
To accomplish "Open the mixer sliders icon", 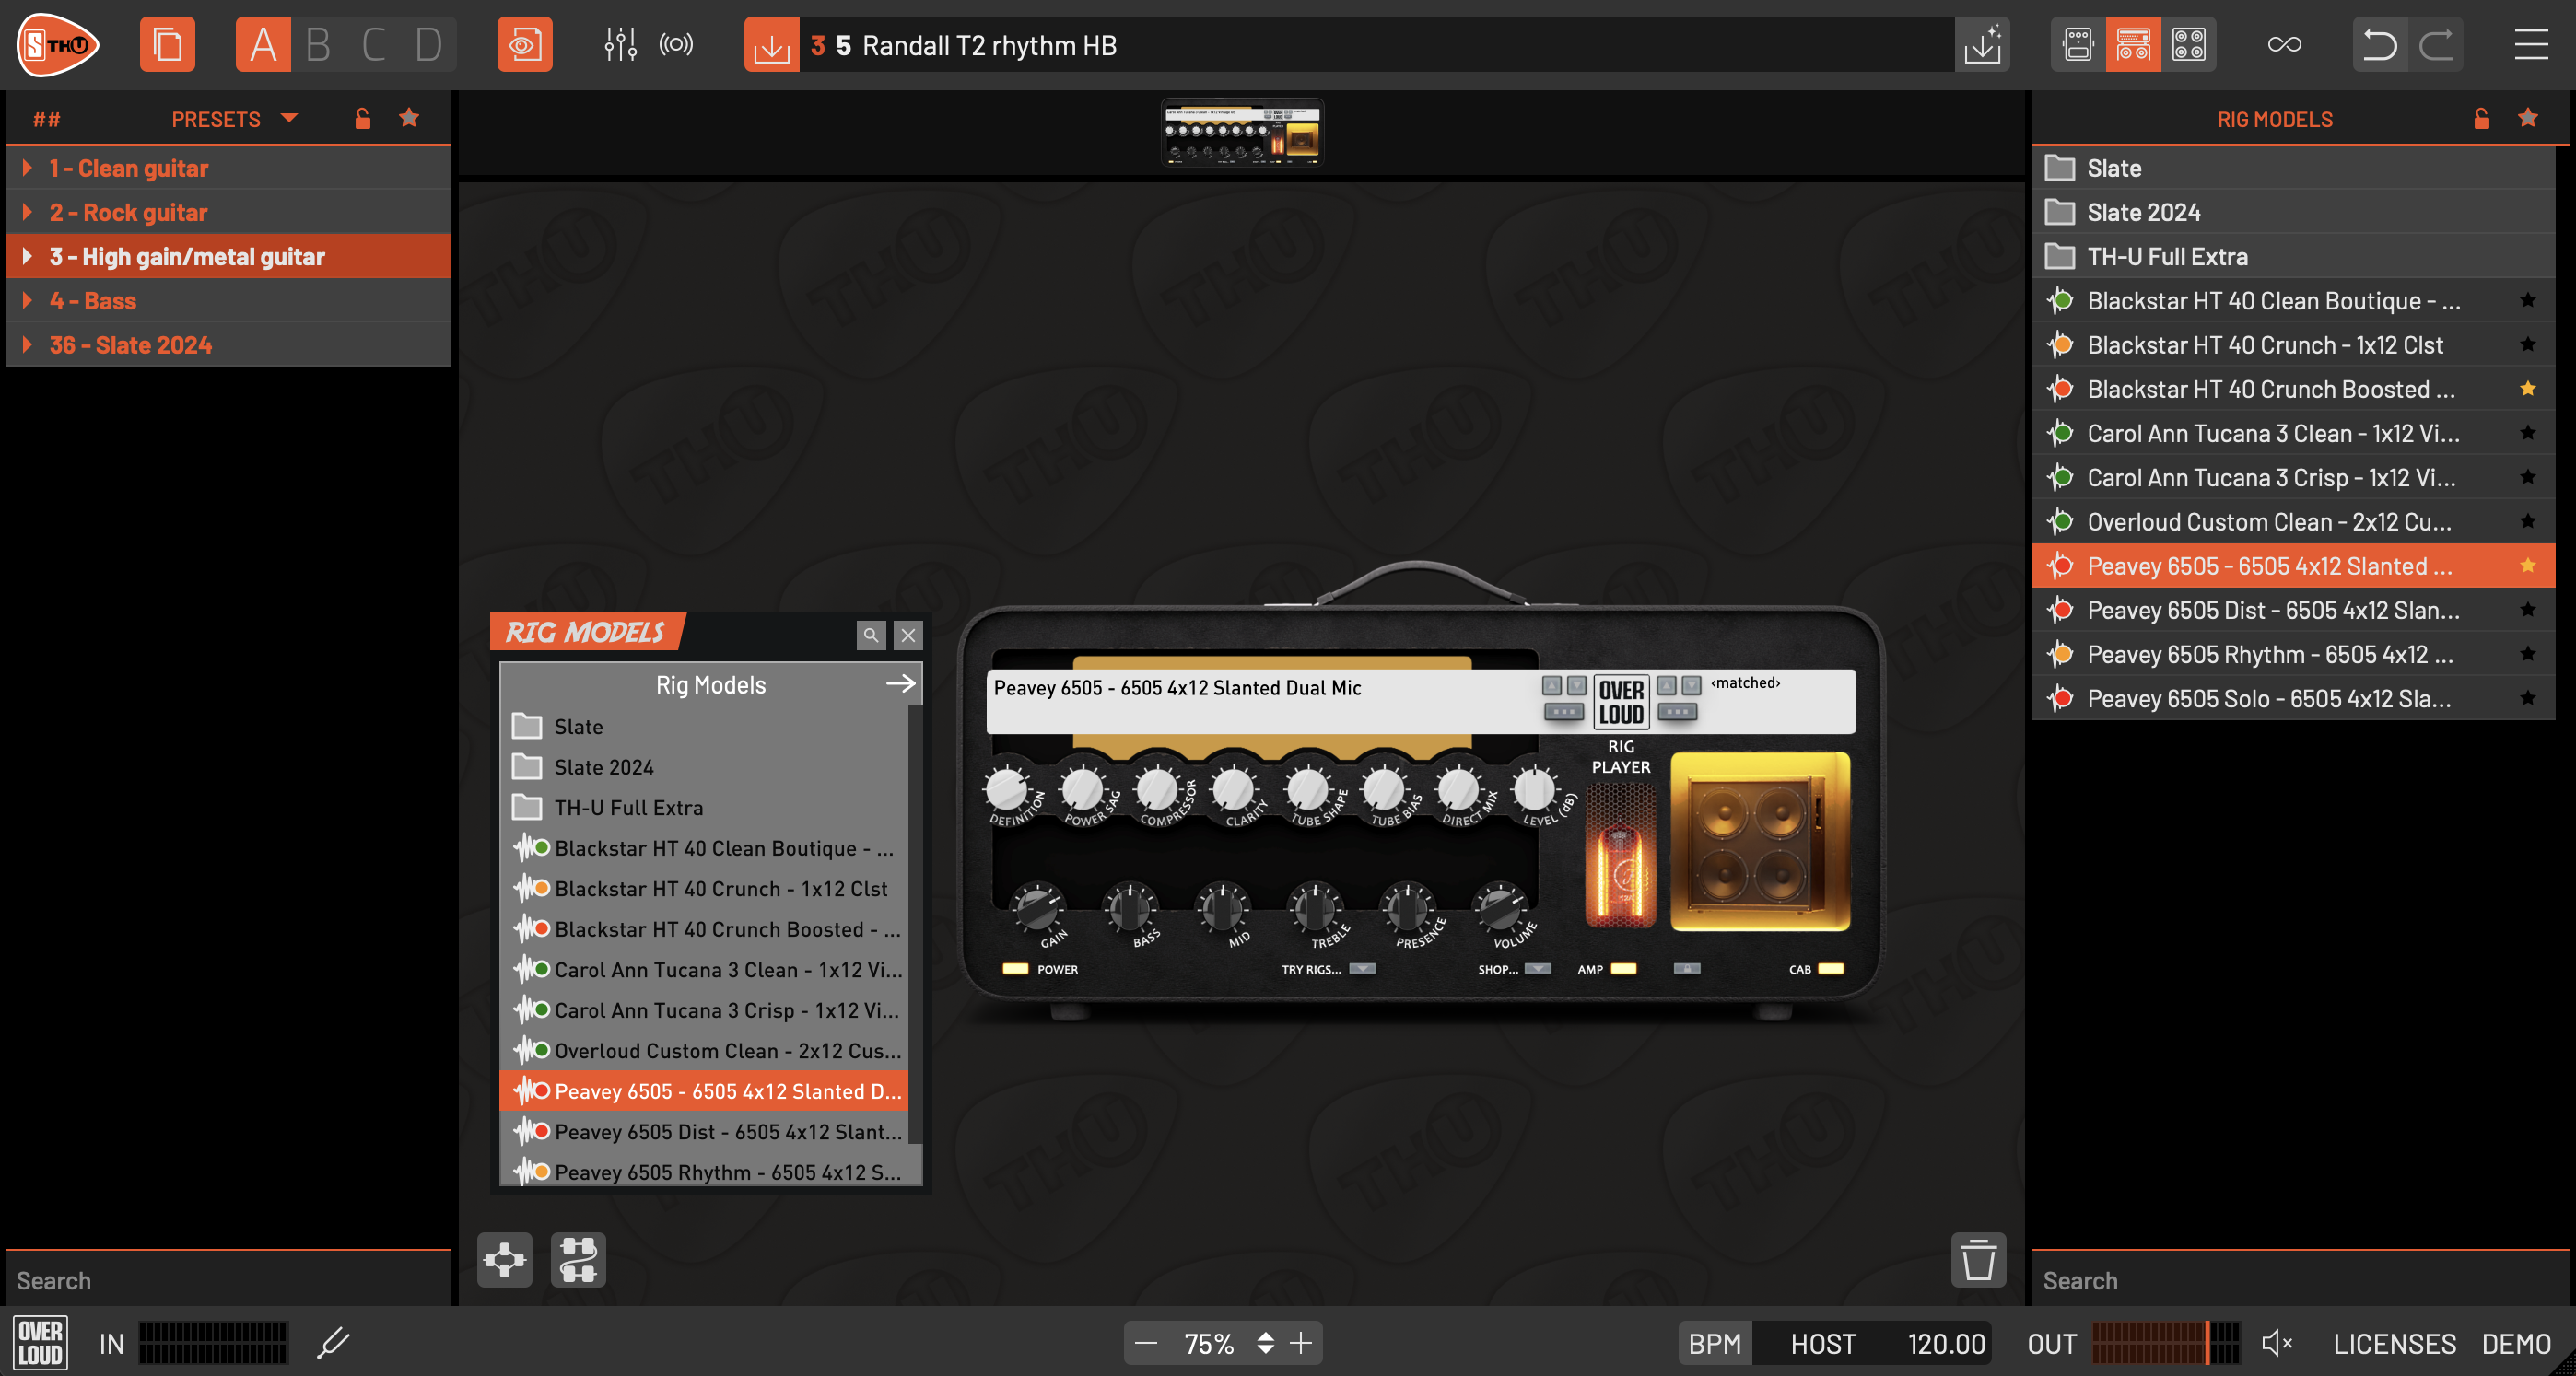I will (x=620, y=45).
